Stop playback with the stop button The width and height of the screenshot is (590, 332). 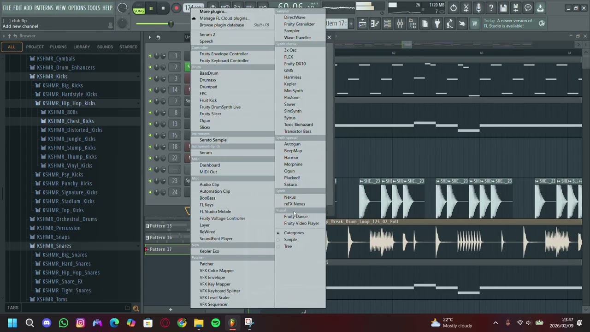(163, 8)
